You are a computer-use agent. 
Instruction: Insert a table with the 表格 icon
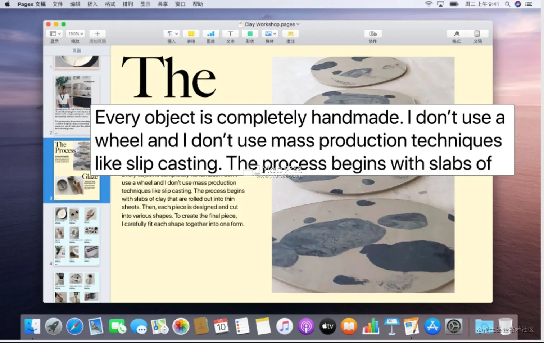click(x=191, y=33)
